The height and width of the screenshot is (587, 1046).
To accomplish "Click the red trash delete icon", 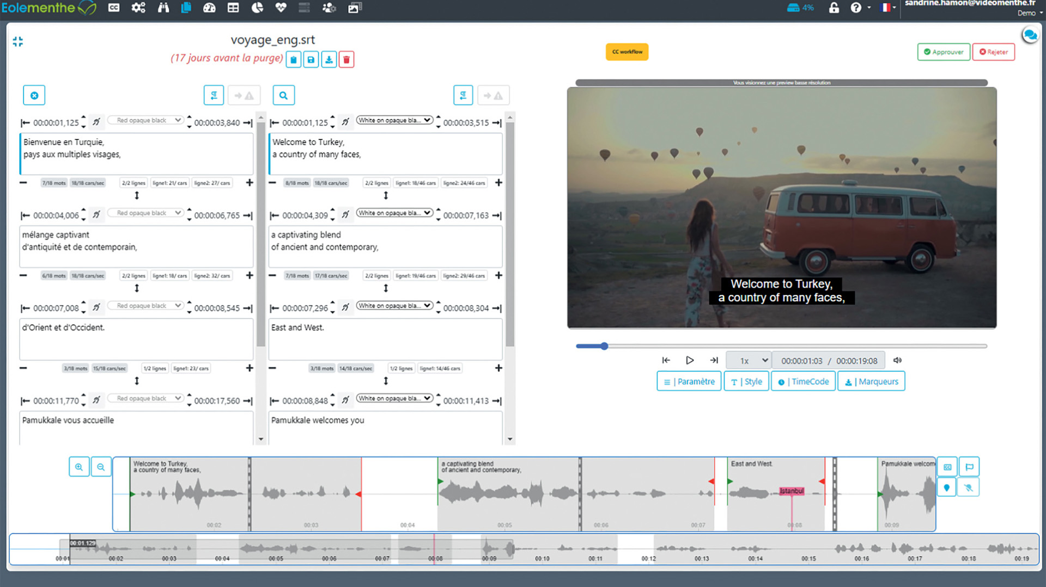I will pyautogui.click(x=346, y=59).
